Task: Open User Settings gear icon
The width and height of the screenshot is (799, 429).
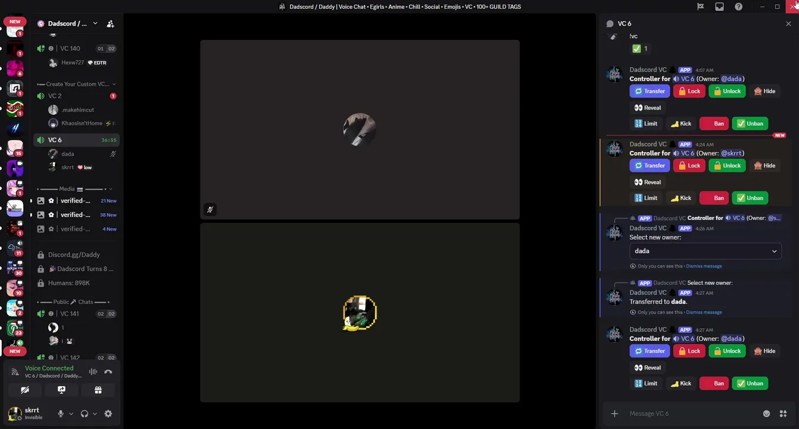Action: pyautogui.click(x=108, y=414)
